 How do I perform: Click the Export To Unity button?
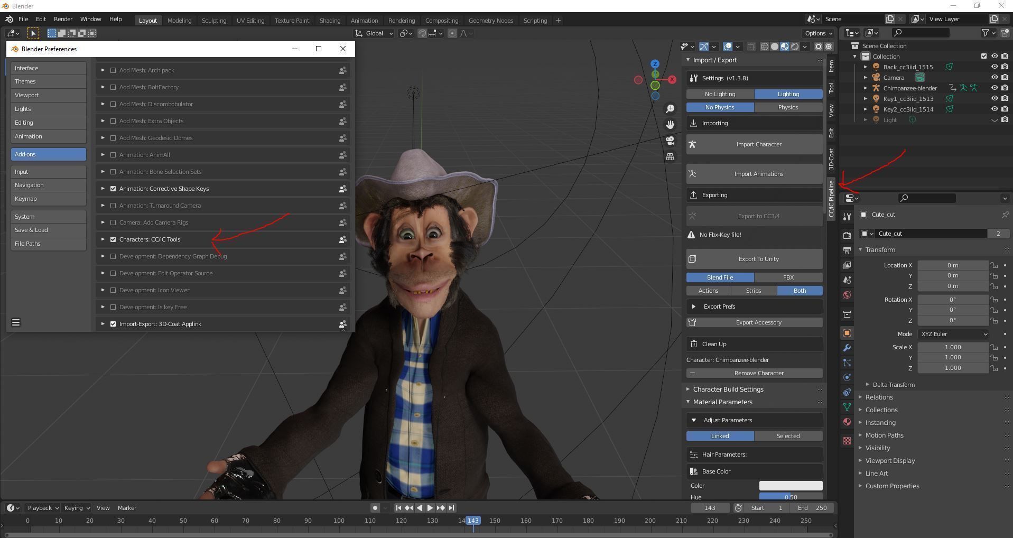coord(754,259)
